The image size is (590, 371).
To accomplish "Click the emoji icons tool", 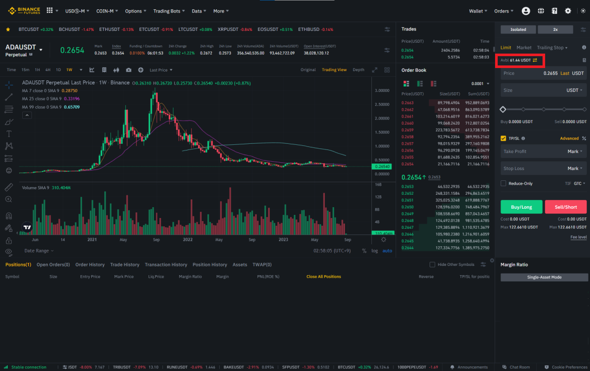I will 9,171.
